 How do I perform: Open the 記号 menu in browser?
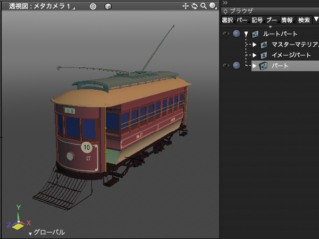coord(257,20)
